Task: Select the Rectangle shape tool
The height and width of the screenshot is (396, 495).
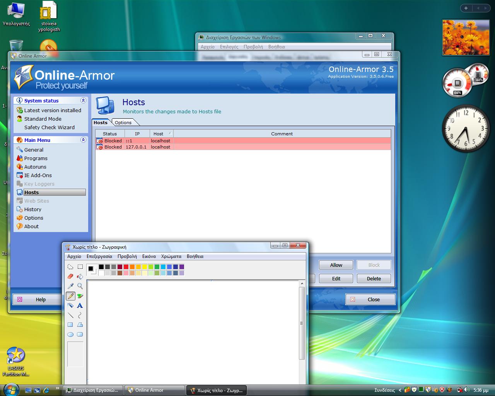Action: 70,325
